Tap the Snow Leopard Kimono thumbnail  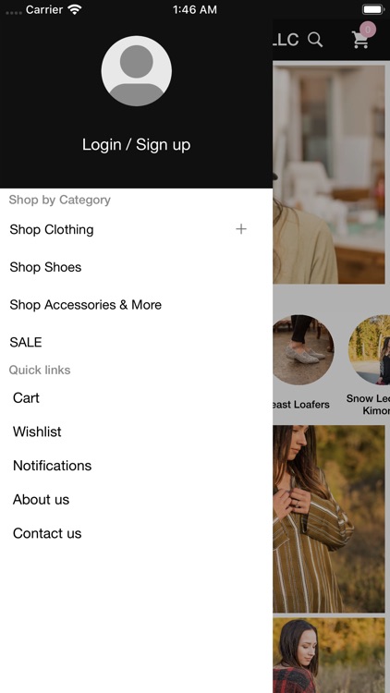tap(370, 349)
